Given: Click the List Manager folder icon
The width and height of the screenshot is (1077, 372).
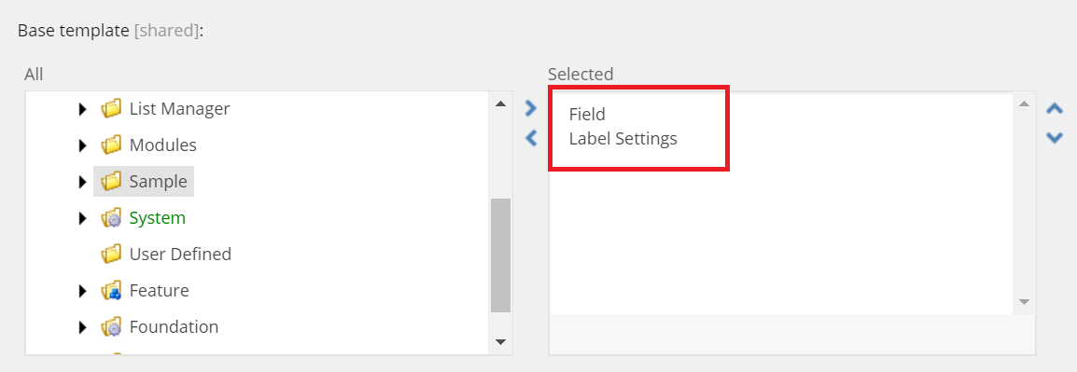Looking at the screenshot, I should [110, 108].
